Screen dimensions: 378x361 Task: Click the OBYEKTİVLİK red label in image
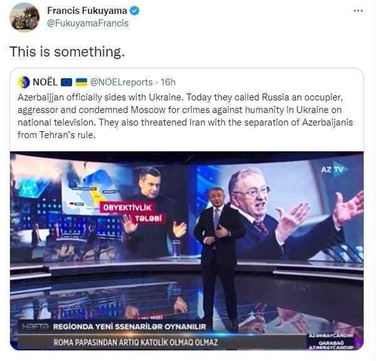click(127, 207)
